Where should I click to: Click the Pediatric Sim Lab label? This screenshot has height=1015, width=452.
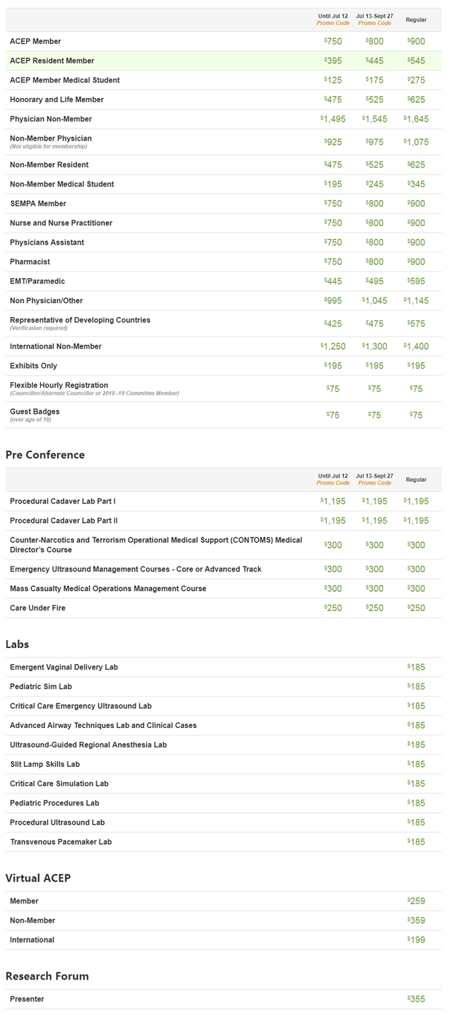41,688
